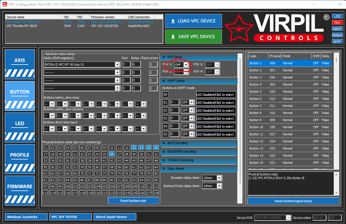Save the VPC device
The height and width of the screenshot is (224, 346).
click(x=193, y=37)
